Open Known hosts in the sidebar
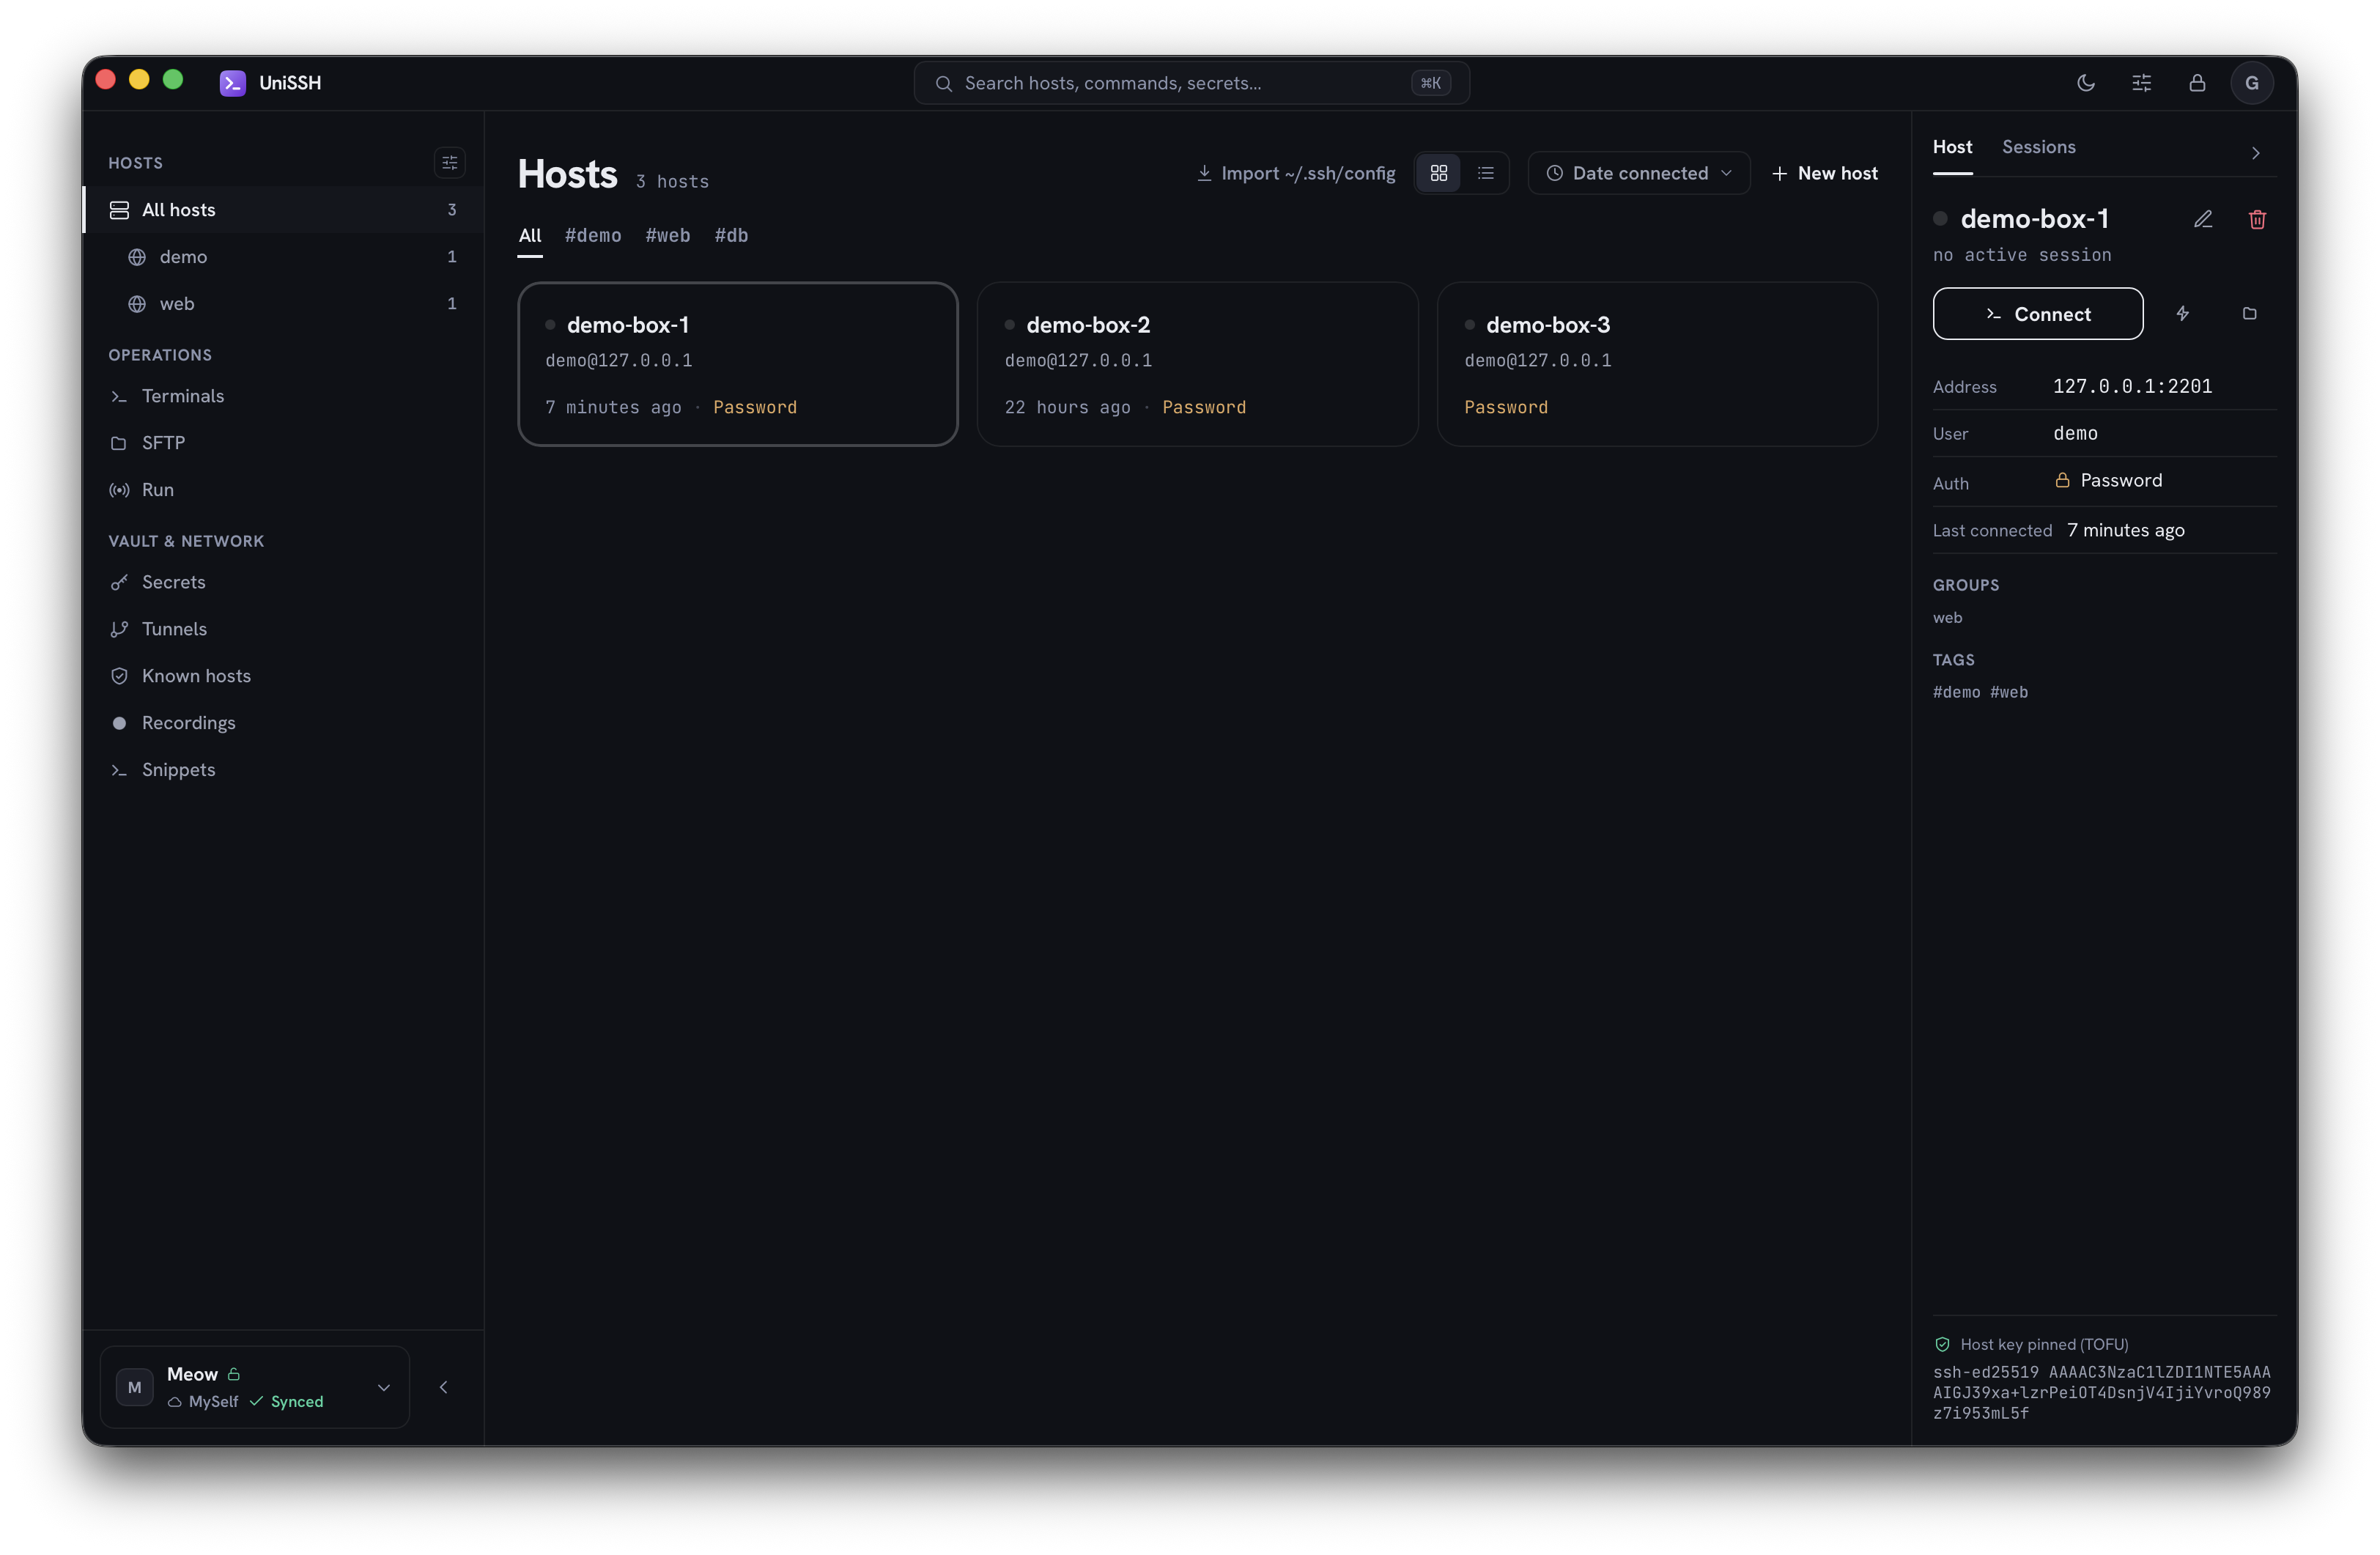This screenshot has height=1555, width=2380. point(284,676)
